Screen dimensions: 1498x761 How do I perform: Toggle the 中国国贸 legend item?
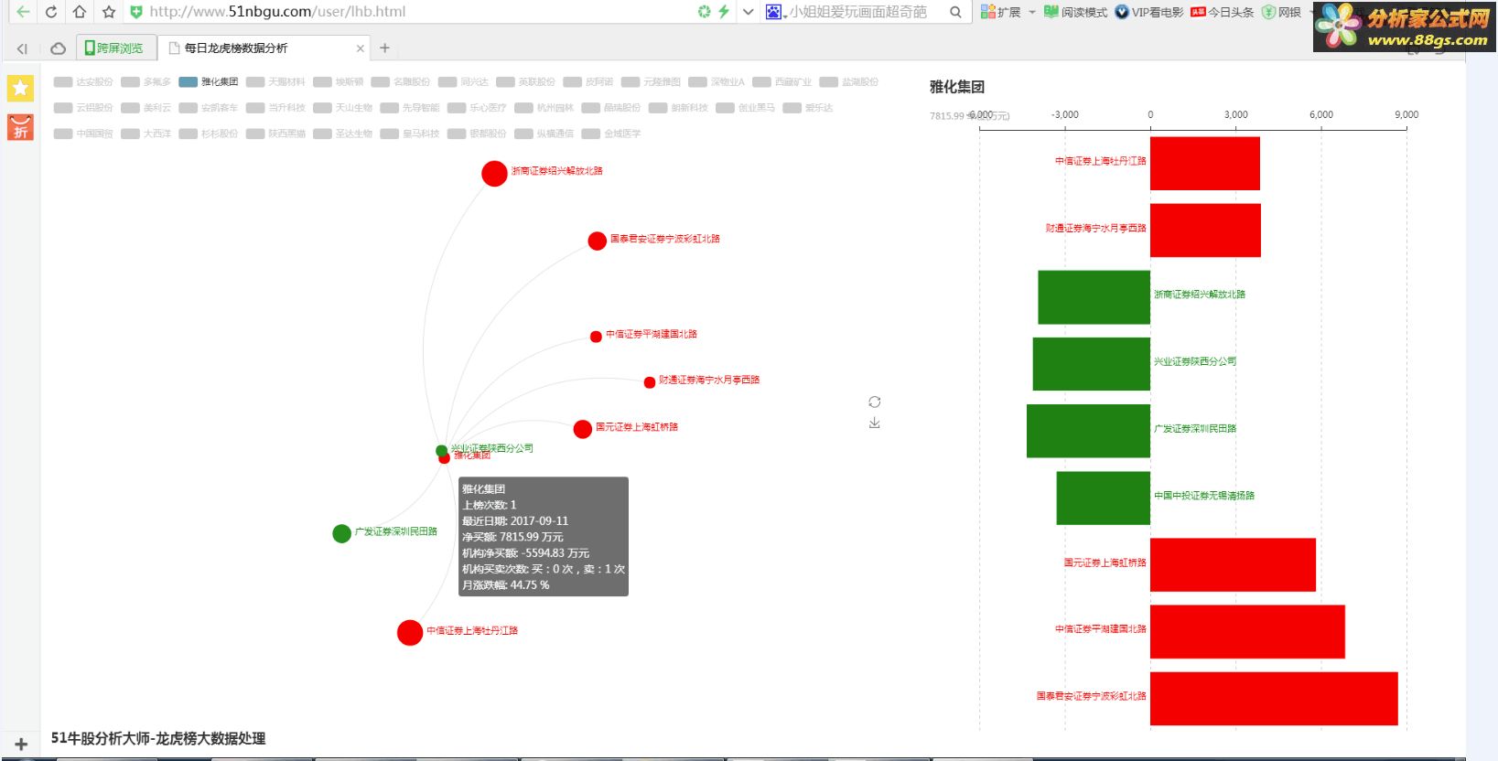[x=83, y=134]
